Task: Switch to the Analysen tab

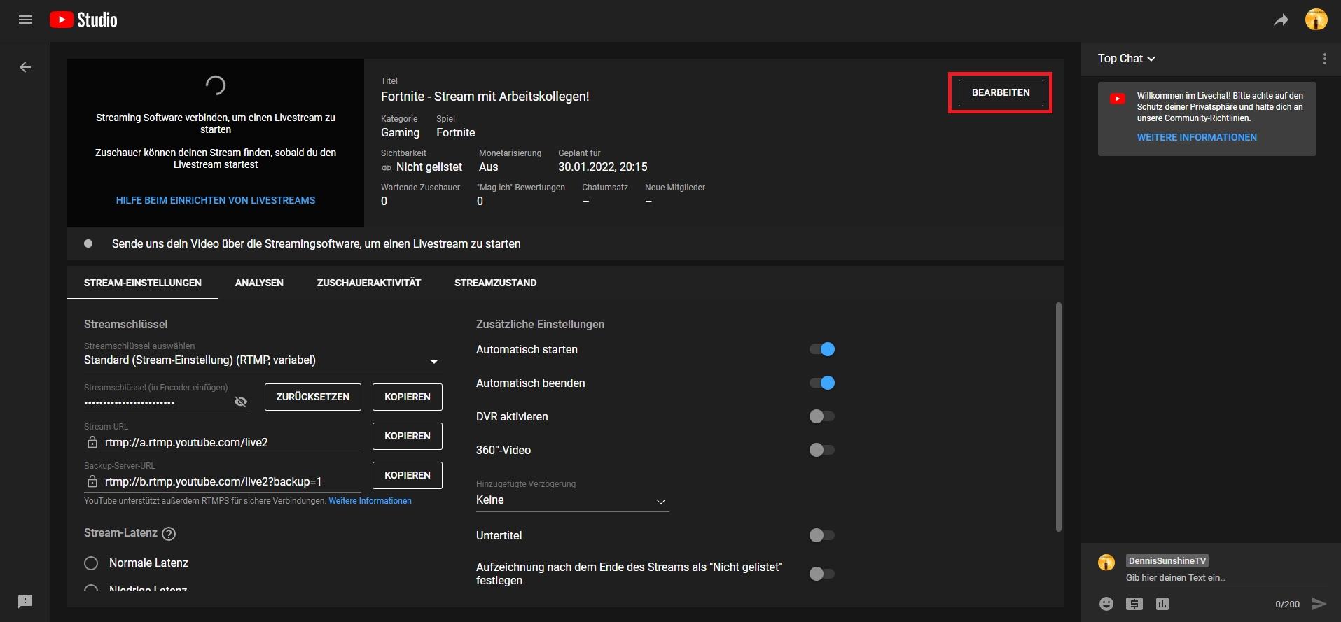Action: click(x=259, y=283)
